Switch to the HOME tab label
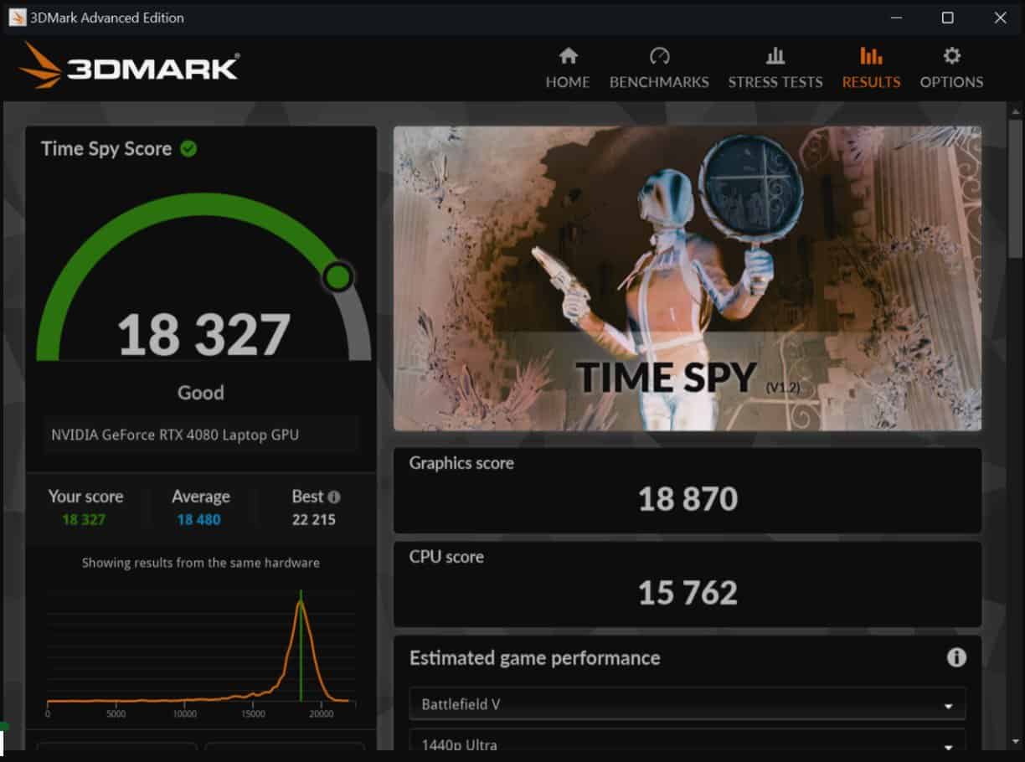The width and height of the screenshot is (1025, 762). tap(568, 82)
